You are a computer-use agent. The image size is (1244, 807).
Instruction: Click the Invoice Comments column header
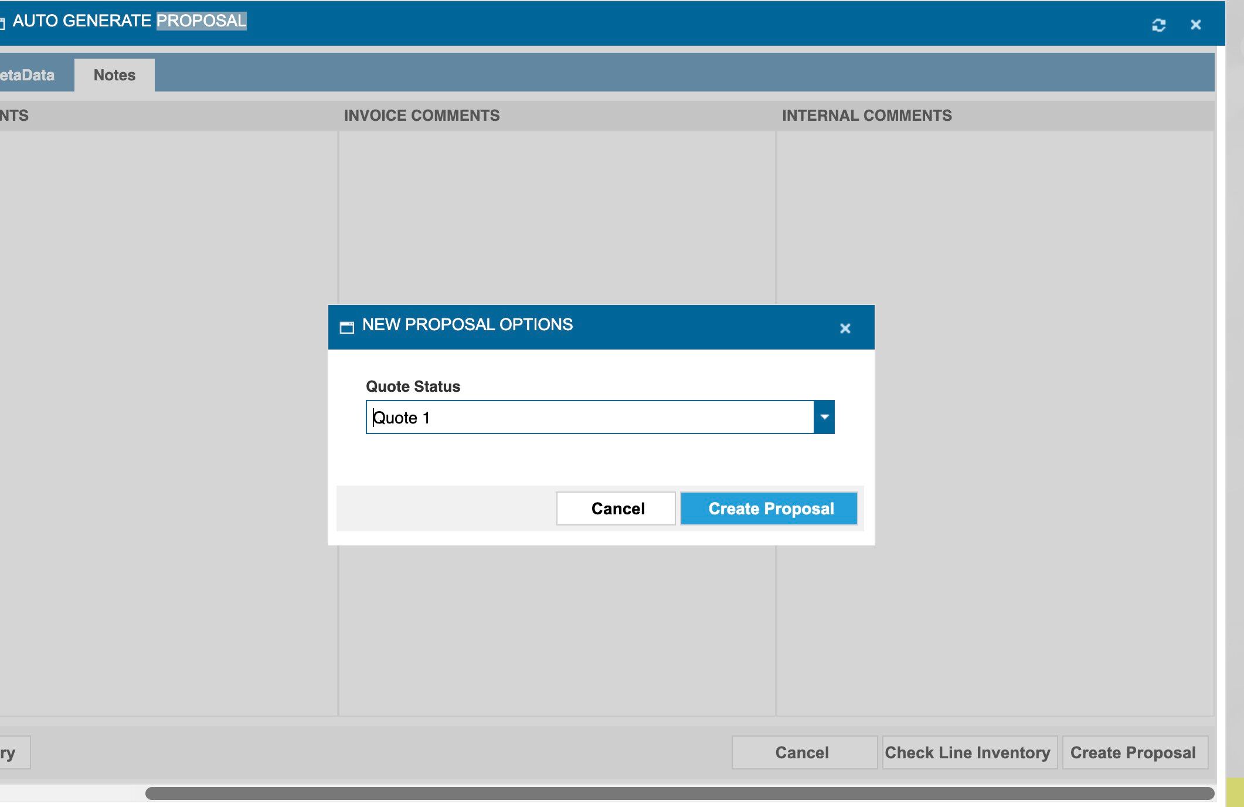click(x=422, y=116)
